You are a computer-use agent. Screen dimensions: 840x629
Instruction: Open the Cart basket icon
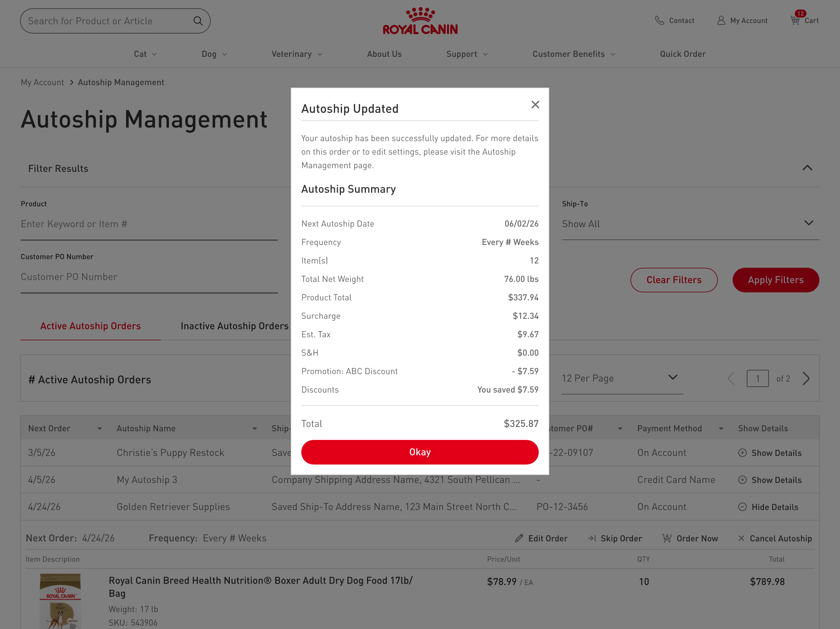[x=795, y=20]
